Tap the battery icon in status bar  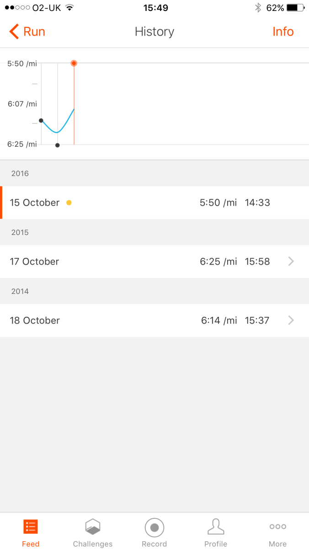(296, 8)
